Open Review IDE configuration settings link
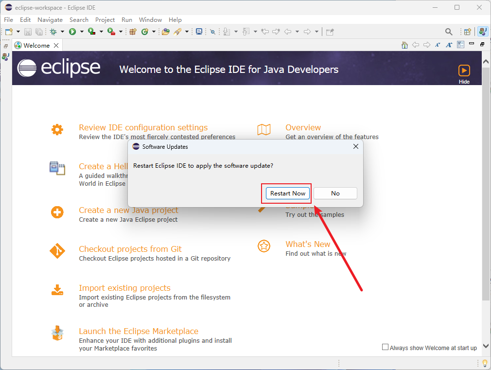This screenshot has height=370, width=491. click(x=143, y=127)
